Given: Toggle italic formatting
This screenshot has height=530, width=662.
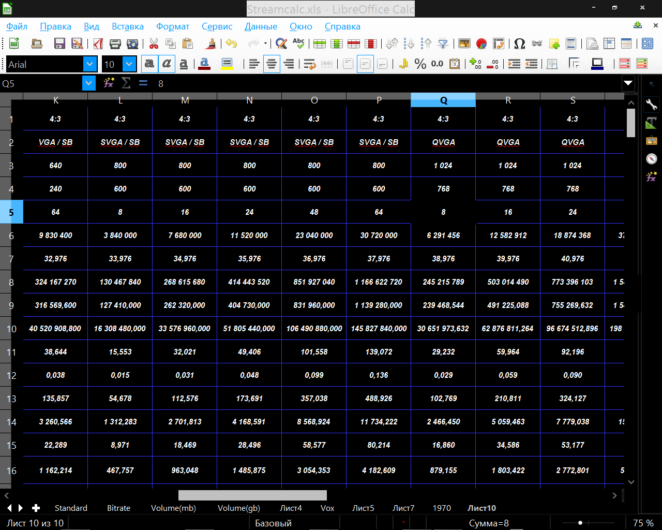Looking at the screenshot, I should (x=167, y=64).
